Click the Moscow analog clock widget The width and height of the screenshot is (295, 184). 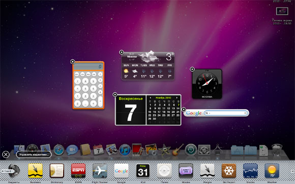(207, 84)
